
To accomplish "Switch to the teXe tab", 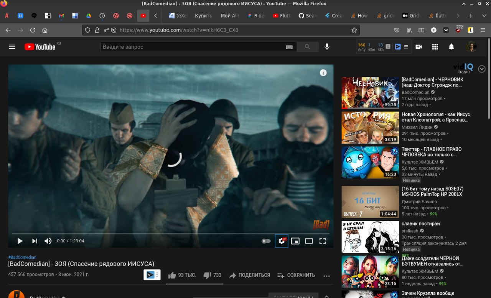I will pyautogui.click(x=178, y=16).
